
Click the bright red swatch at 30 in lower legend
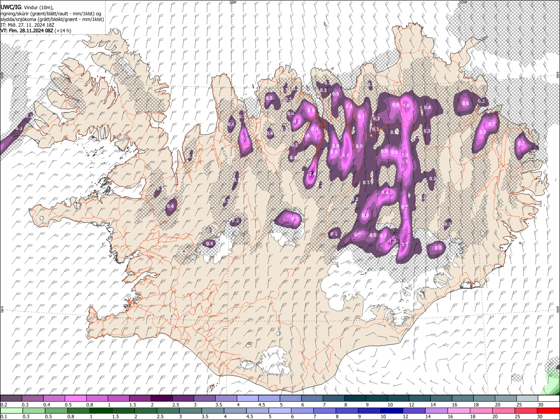pos(548,411)
